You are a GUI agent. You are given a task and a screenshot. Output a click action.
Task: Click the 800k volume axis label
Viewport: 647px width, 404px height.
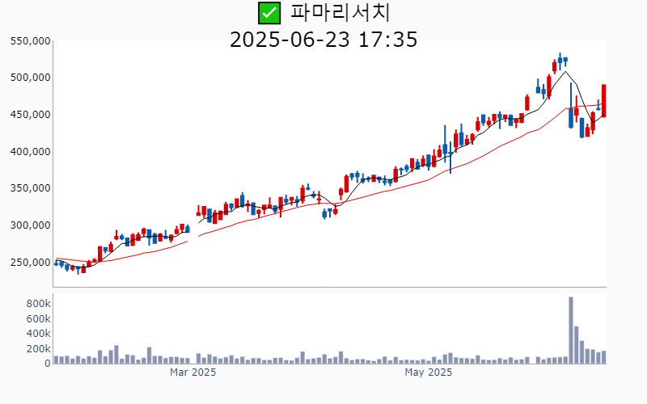(38, 304)
